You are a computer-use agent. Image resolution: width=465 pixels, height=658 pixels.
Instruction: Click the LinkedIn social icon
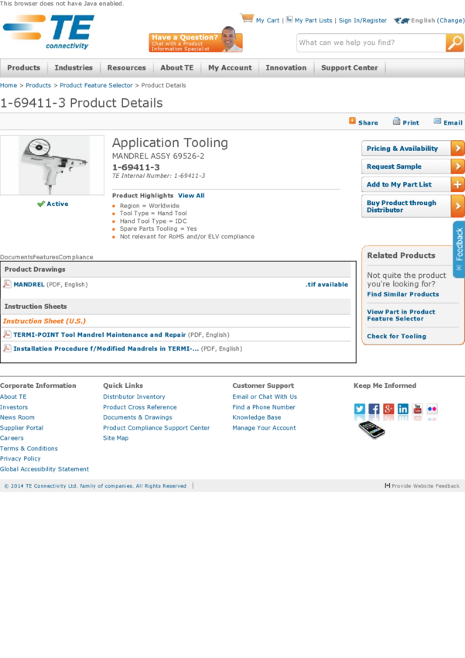click(403, 409)
